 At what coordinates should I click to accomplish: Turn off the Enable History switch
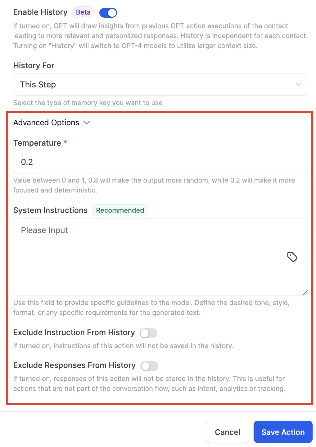click(x=108, y=13)
